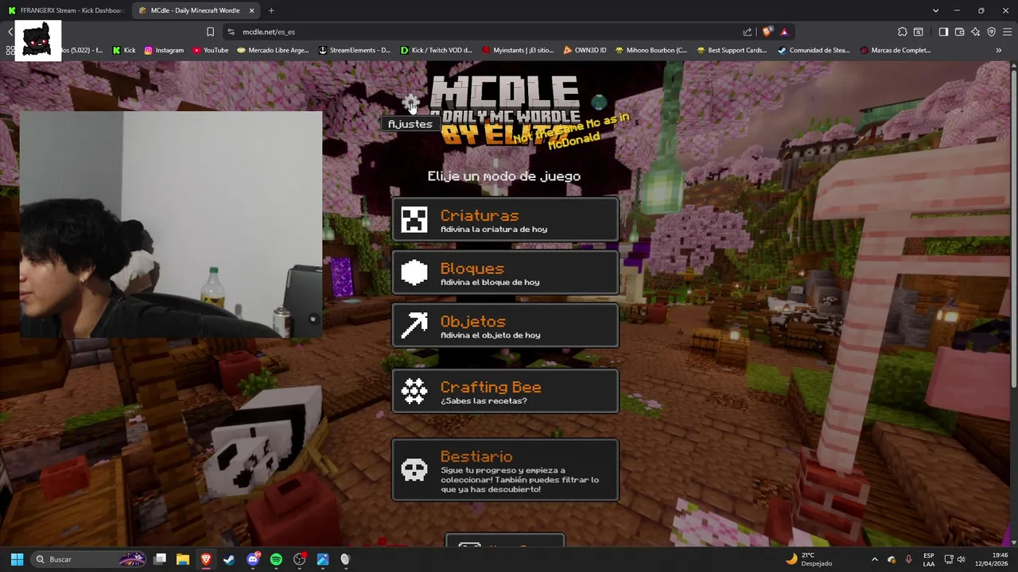Screen dimensions: 1018x572
Task: Open the browser main hamburger menu
Action: pyautogui.click(x=1008, y=32)
